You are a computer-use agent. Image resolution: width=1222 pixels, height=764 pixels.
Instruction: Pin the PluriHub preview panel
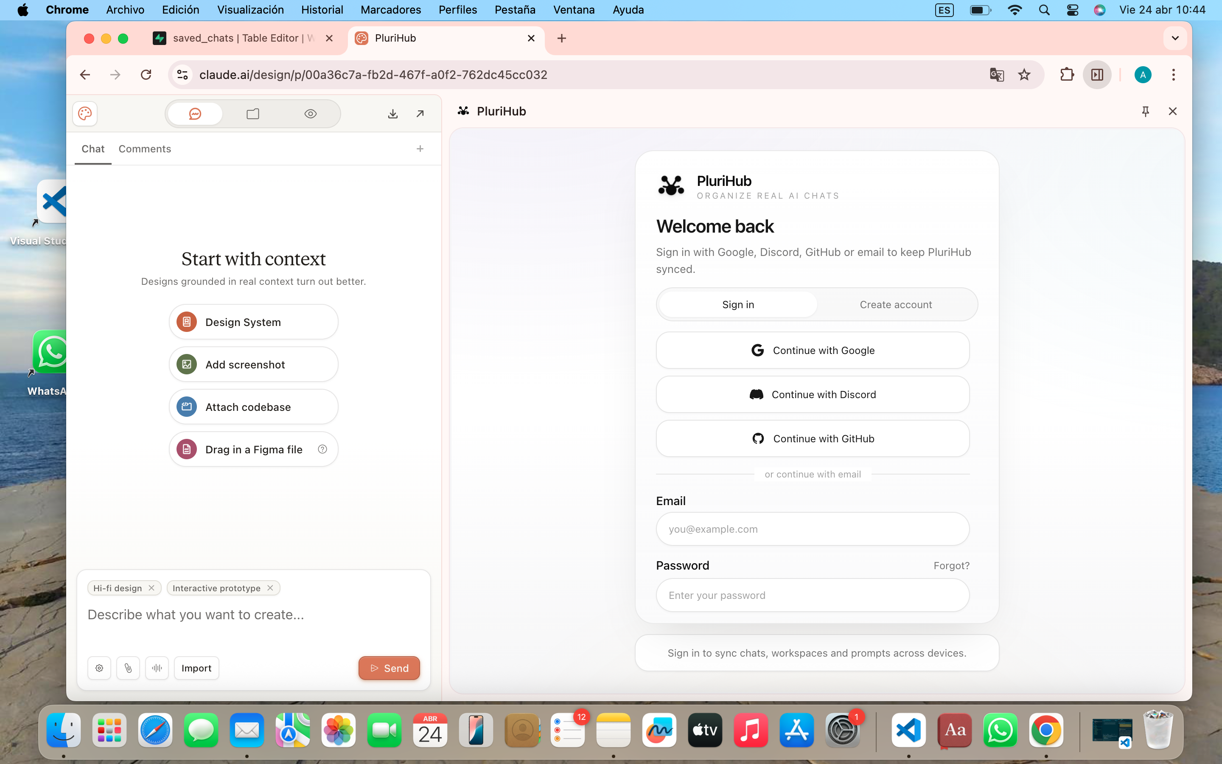pos(1145,111)
